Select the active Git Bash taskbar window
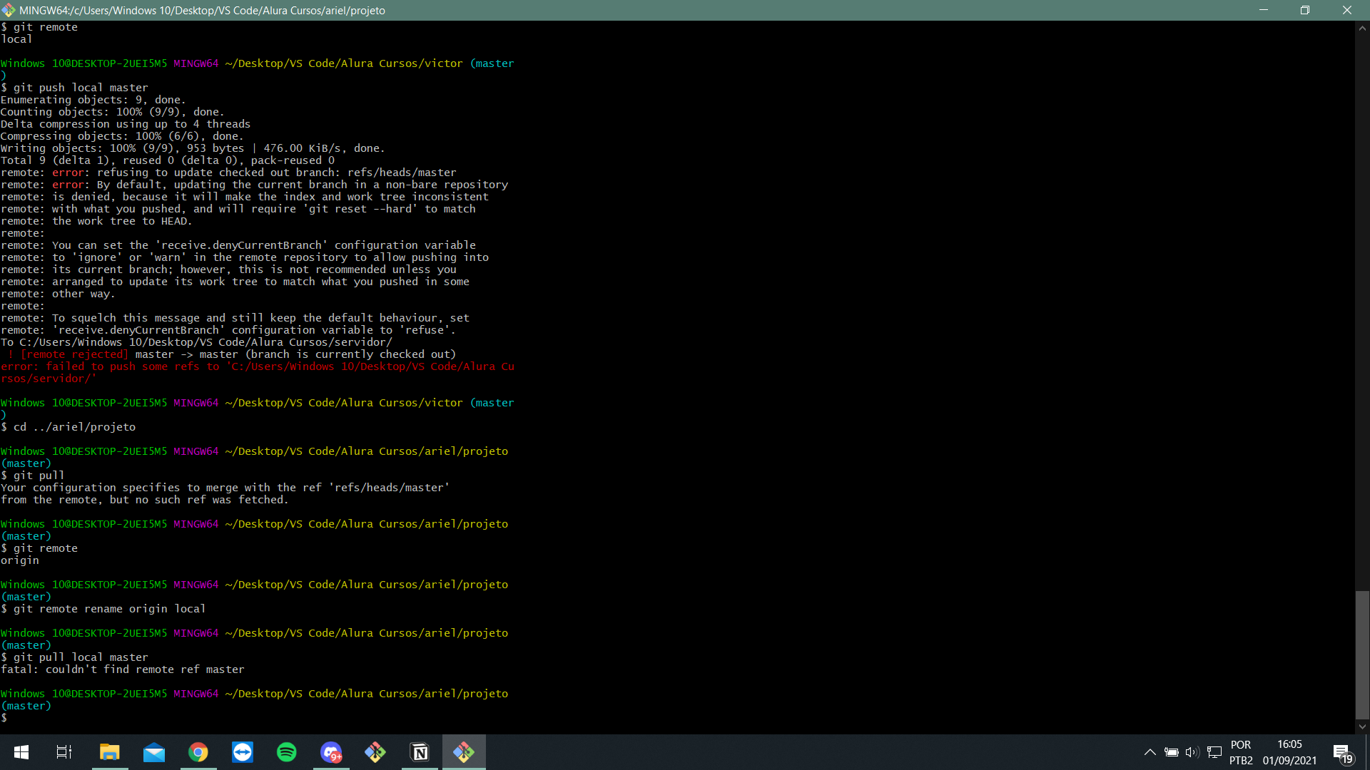The image size is (1370, 770). (464, 752)
